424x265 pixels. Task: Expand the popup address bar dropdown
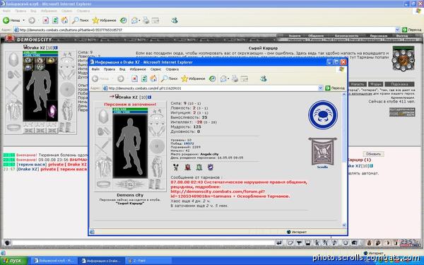pyautogui.click(x=320, y=88)
